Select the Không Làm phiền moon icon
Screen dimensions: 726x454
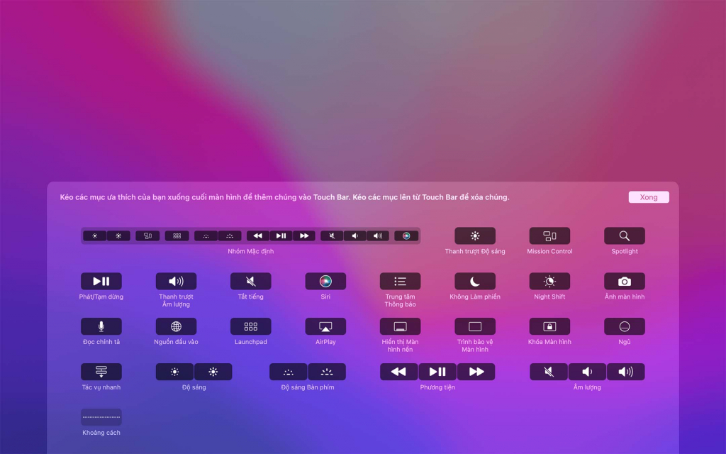pos(474,281)
